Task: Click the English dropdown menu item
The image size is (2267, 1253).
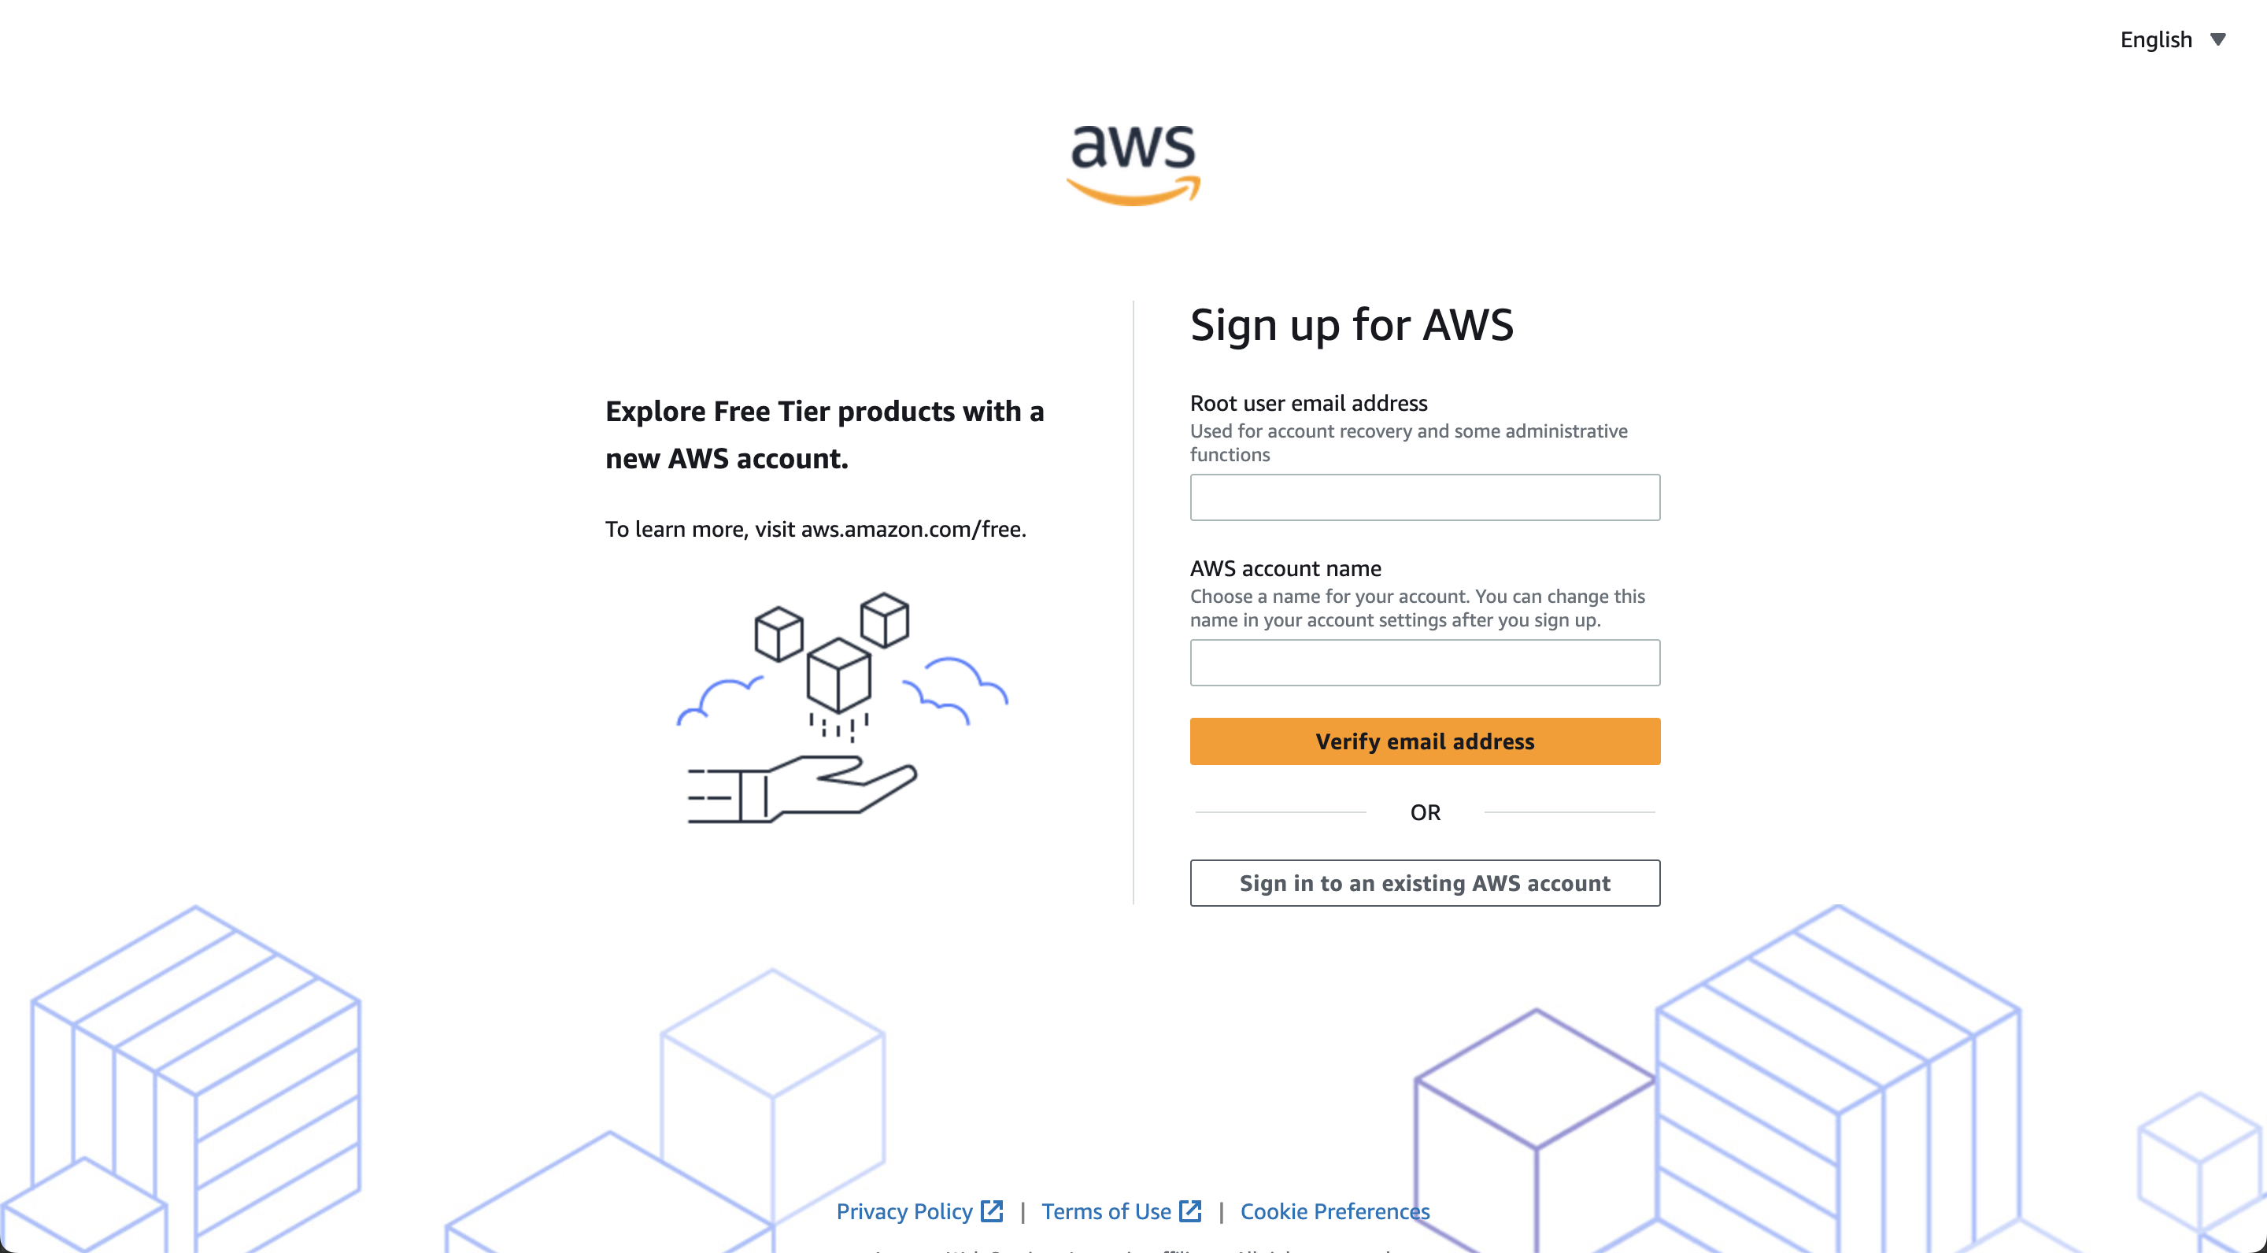Action: tap(2171, 39)
